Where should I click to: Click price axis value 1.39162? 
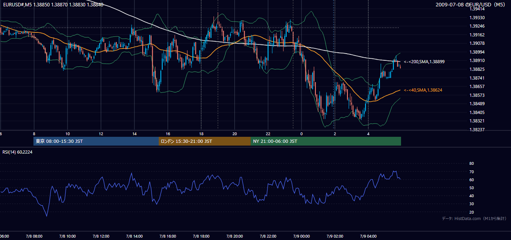click(477, 35)
